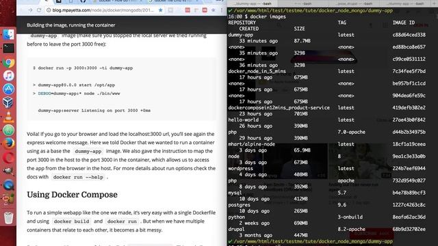438x246 pixels.
Task: Launch GIMP from the dock
Action: pos(8,171)
